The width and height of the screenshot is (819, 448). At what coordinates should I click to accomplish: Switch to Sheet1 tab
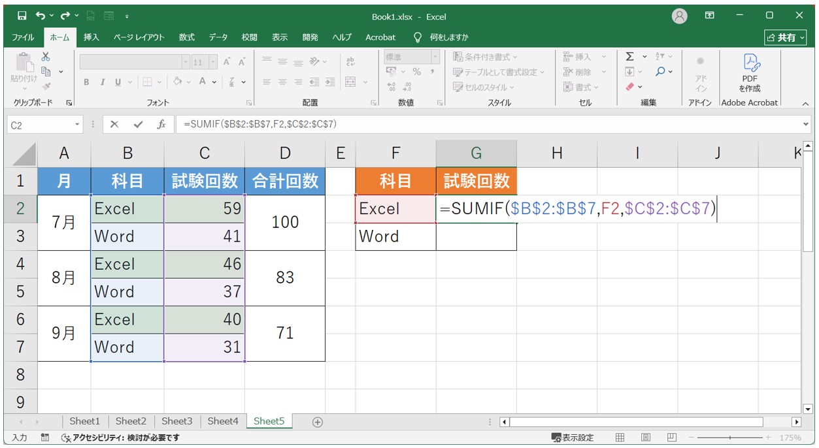pos(85,421)
